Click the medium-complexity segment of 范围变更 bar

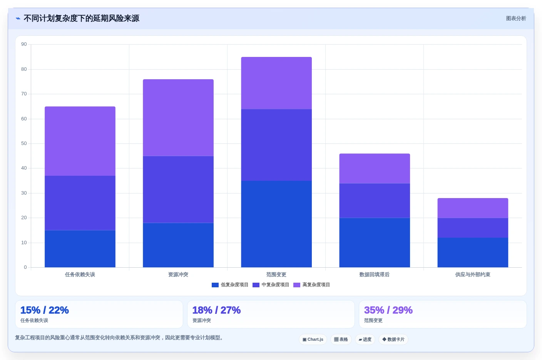click(x=276, y=145)
